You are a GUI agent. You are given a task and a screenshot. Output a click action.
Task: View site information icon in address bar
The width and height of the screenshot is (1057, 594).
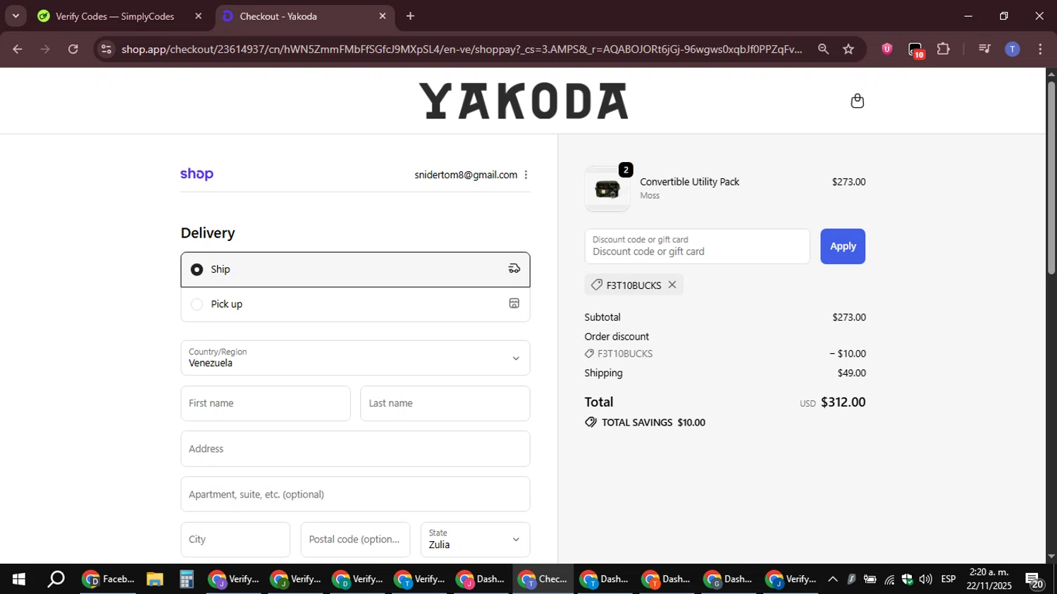coord(106,49)
